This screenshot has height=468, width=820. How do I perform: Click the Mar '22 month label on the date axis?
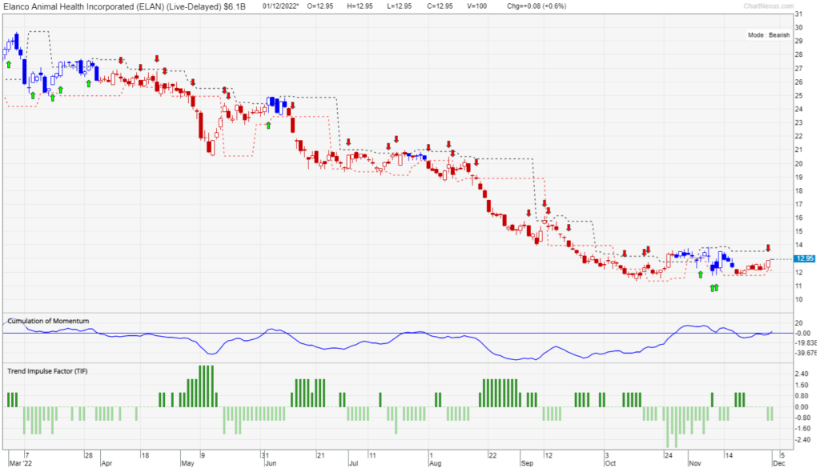tap(20, 463)
